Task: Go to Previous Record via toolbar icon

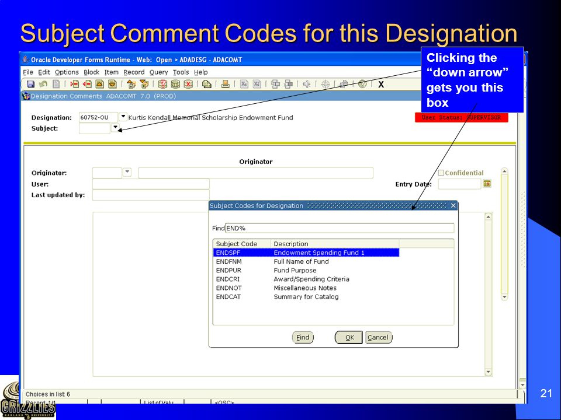Action: click(99, 84)
